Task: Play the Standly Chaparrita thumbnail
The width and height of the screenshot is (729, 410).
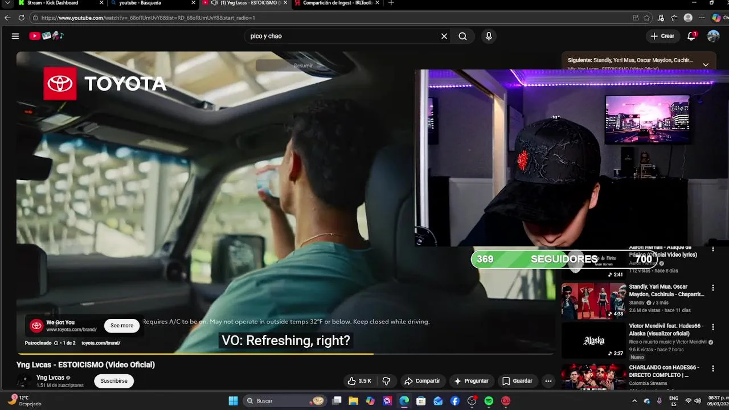Action: coord(593,301)
